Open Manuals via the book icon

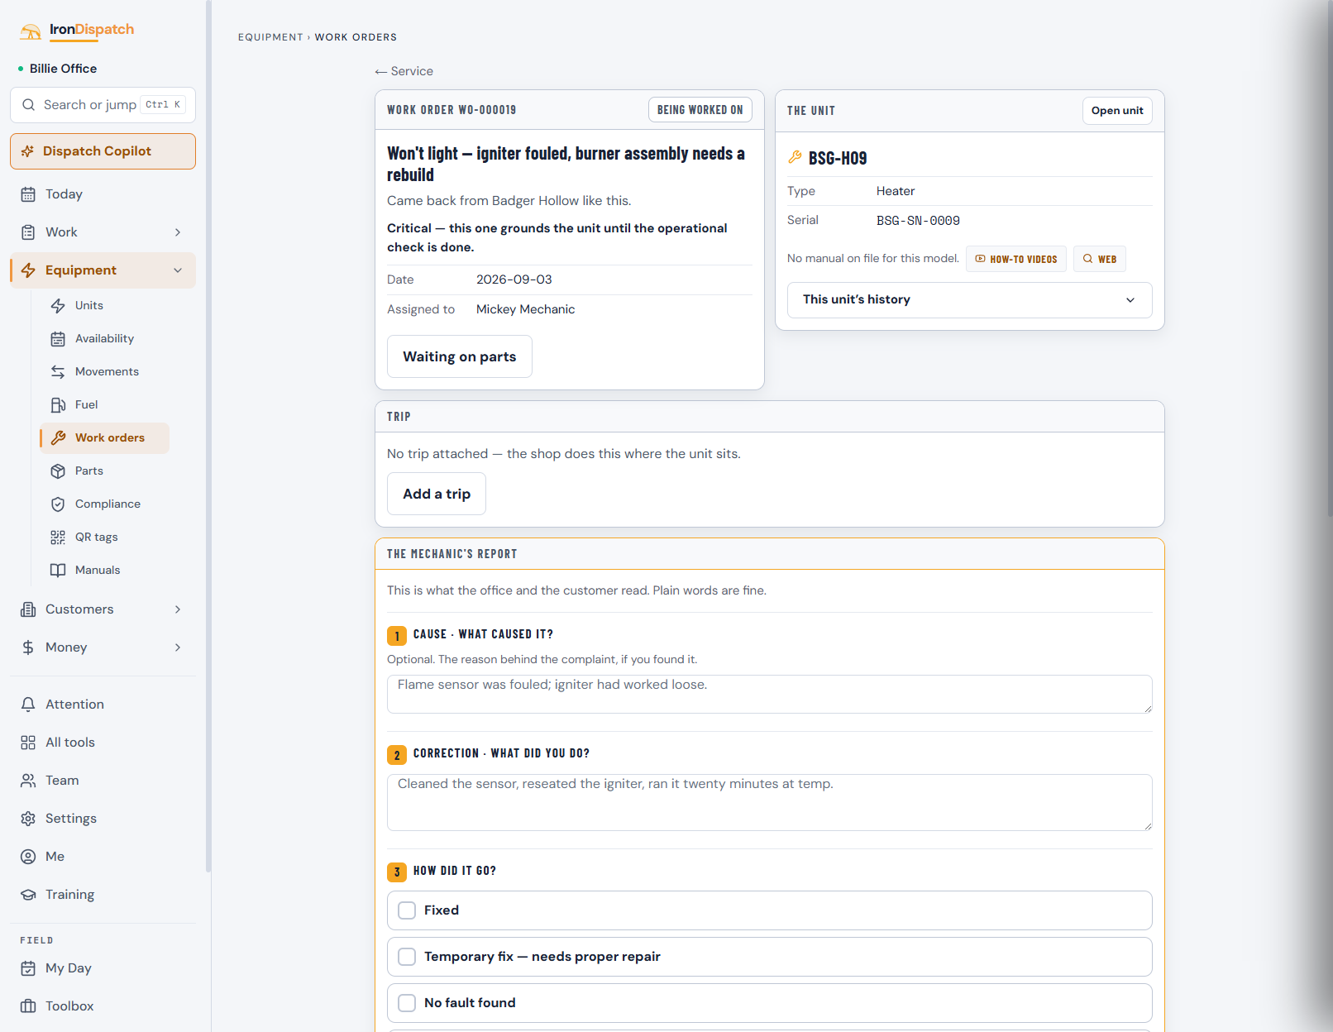click(58, 571)
